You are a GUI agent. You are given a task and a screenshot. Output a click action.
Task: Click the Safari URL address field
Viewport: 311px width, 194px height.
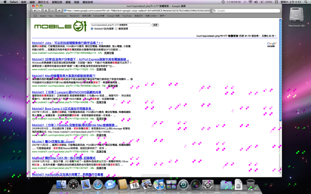click(x=137, y=11)
